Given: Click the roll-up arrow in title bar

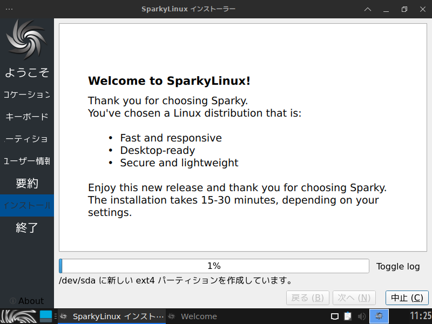Looking at the screenshot, I should tap(368, 9).
